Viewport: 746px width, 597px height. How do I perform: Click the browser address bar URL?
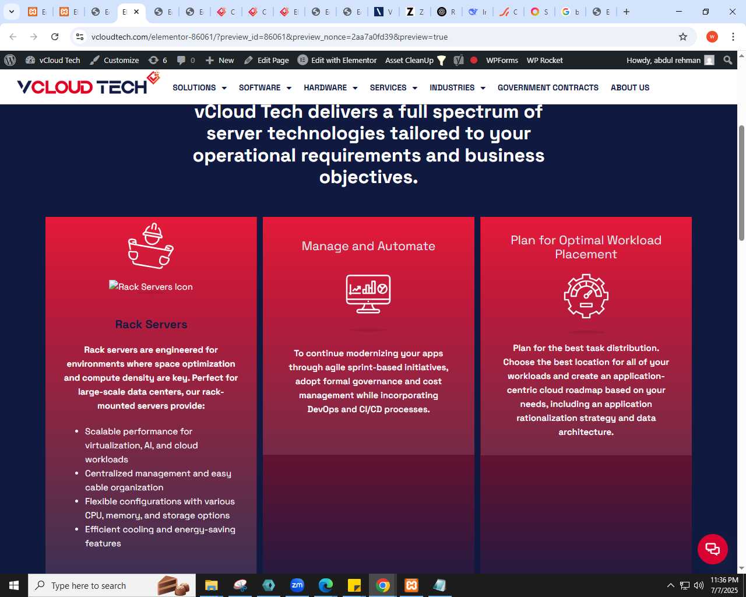pyautogui.click(x=269, y=37)
